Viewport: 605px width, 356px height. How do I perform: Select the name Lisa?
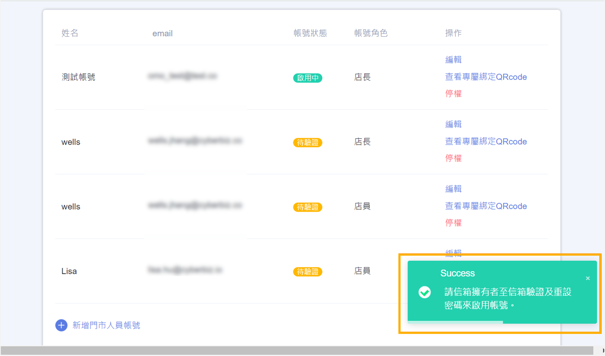(x=69, y=271)
